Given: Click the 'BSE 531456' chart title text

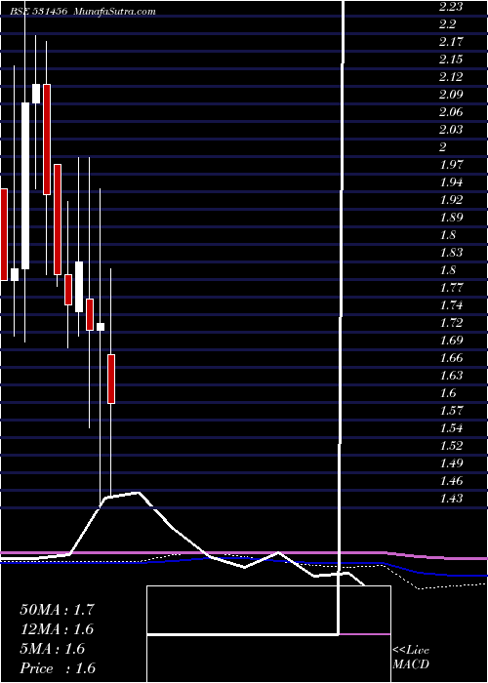Looking at the screenshot, I should [x=38, y=12].
